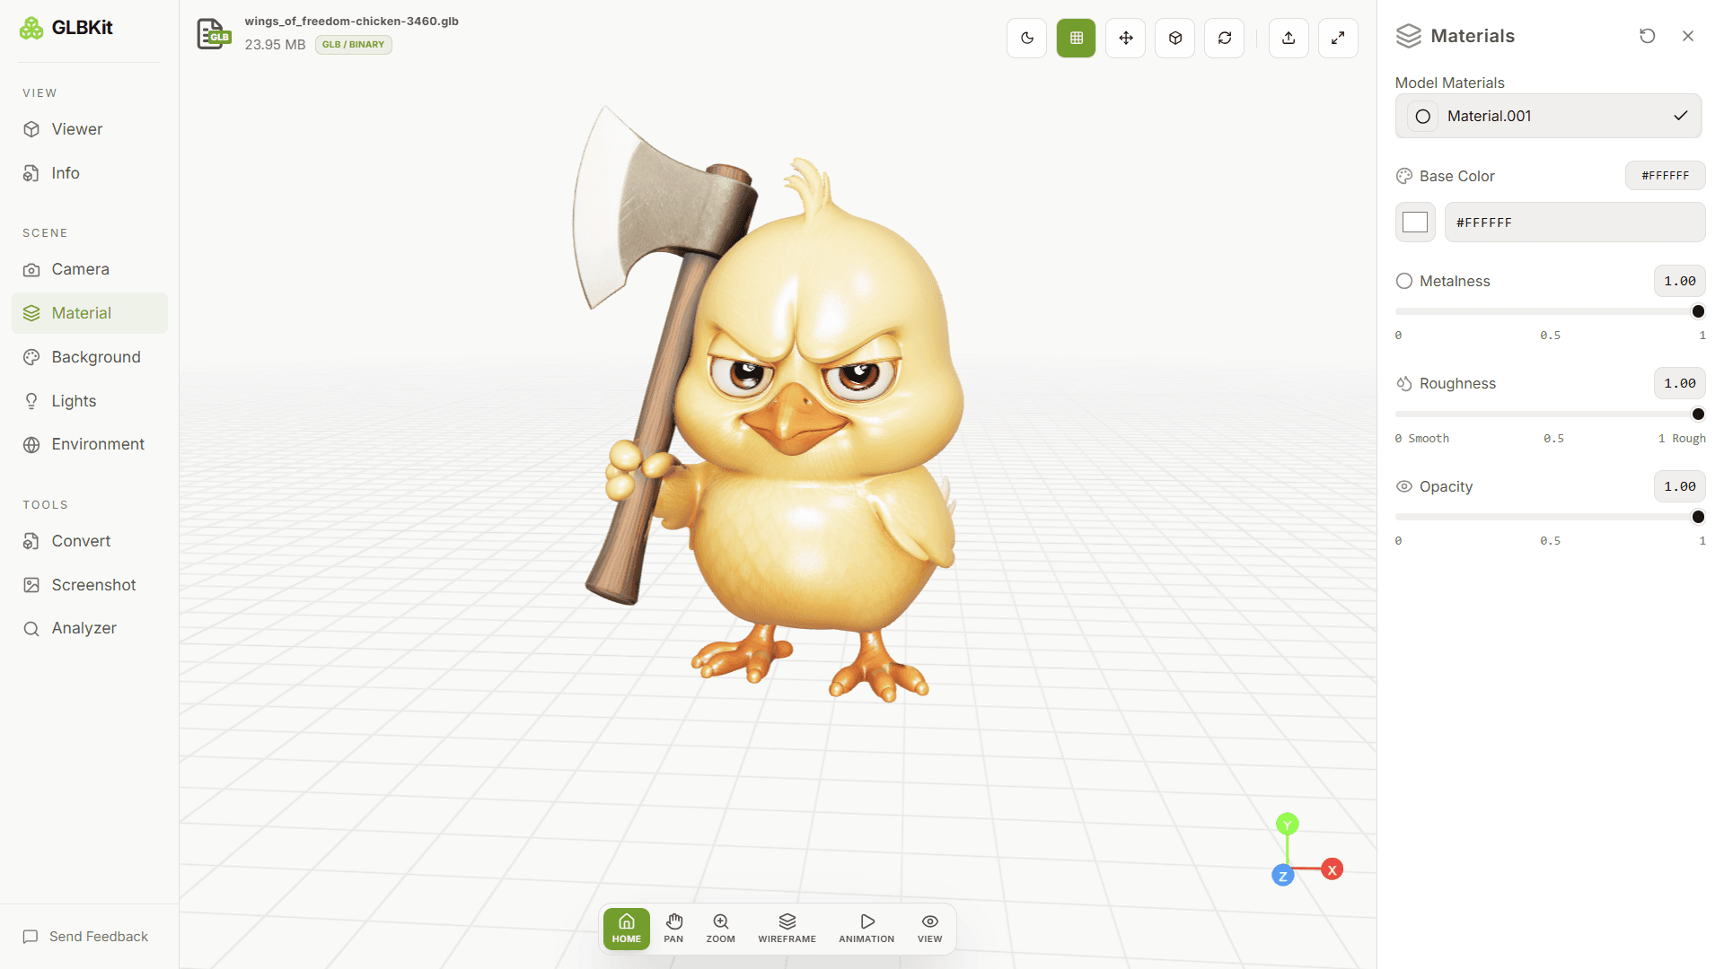Open Camera settings in sidebar

[x=90, y=269]
